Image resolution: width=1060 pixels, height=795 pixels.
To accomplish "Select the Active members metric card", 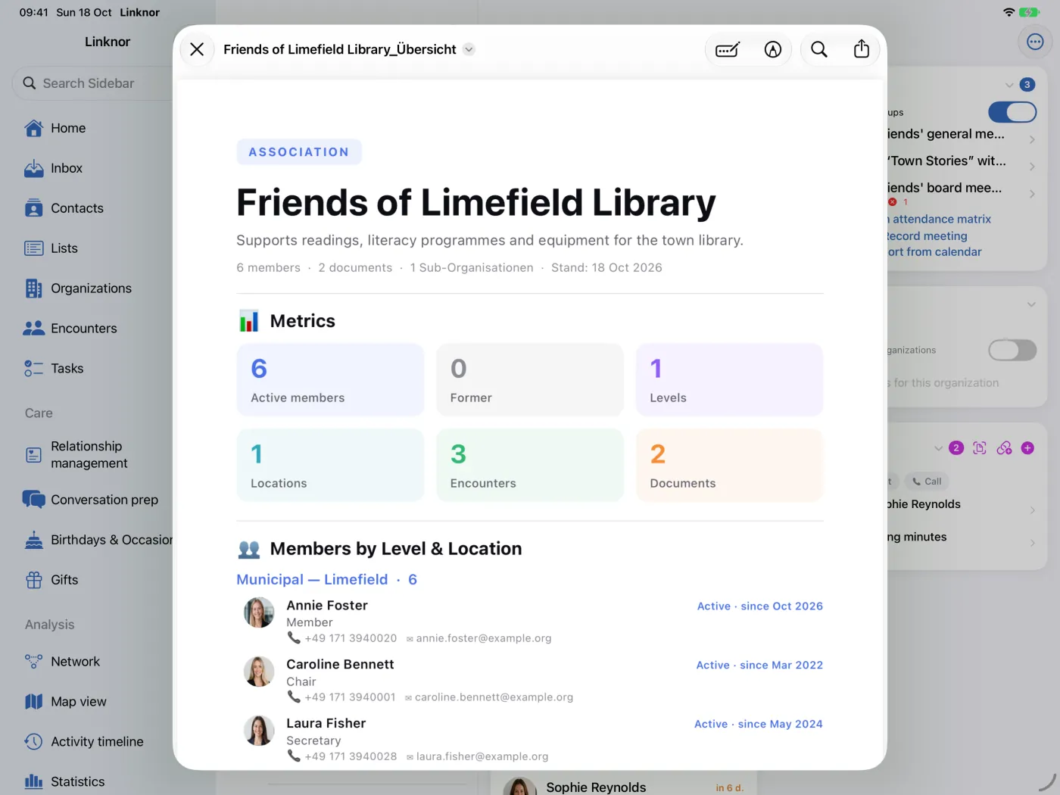I will [330, 379].
